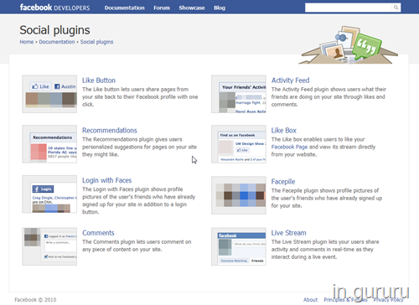This screenshot has height=305, width=419.
Task: Focus the top search field
Action: pos(349,8)
